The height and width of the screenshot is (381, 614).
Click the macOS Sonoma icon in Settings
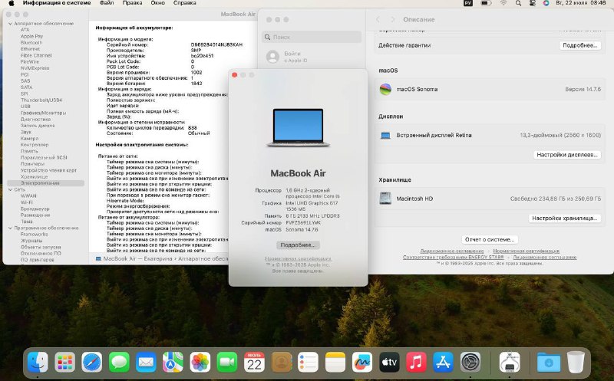[x=385, y=89]
